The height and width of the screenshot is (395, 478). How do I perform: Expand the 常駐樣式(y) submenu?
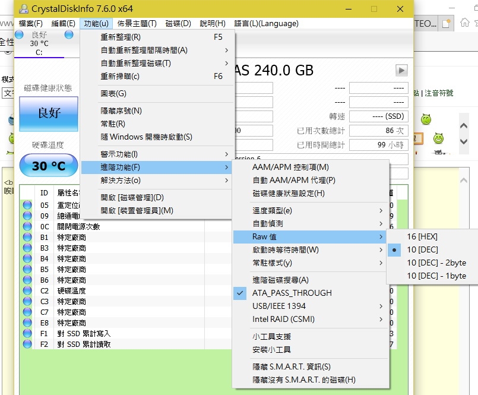click(311, 263)
